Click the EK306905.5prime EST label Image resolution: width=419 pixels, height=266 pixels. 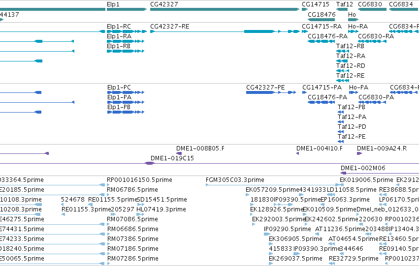coord(295,239)
